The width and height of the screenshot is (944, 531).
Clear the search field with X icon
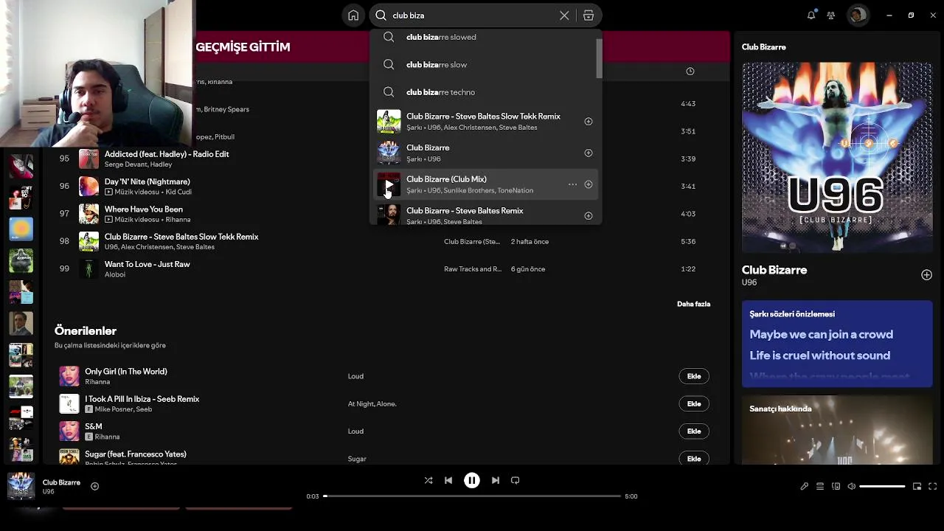point(564,15)
